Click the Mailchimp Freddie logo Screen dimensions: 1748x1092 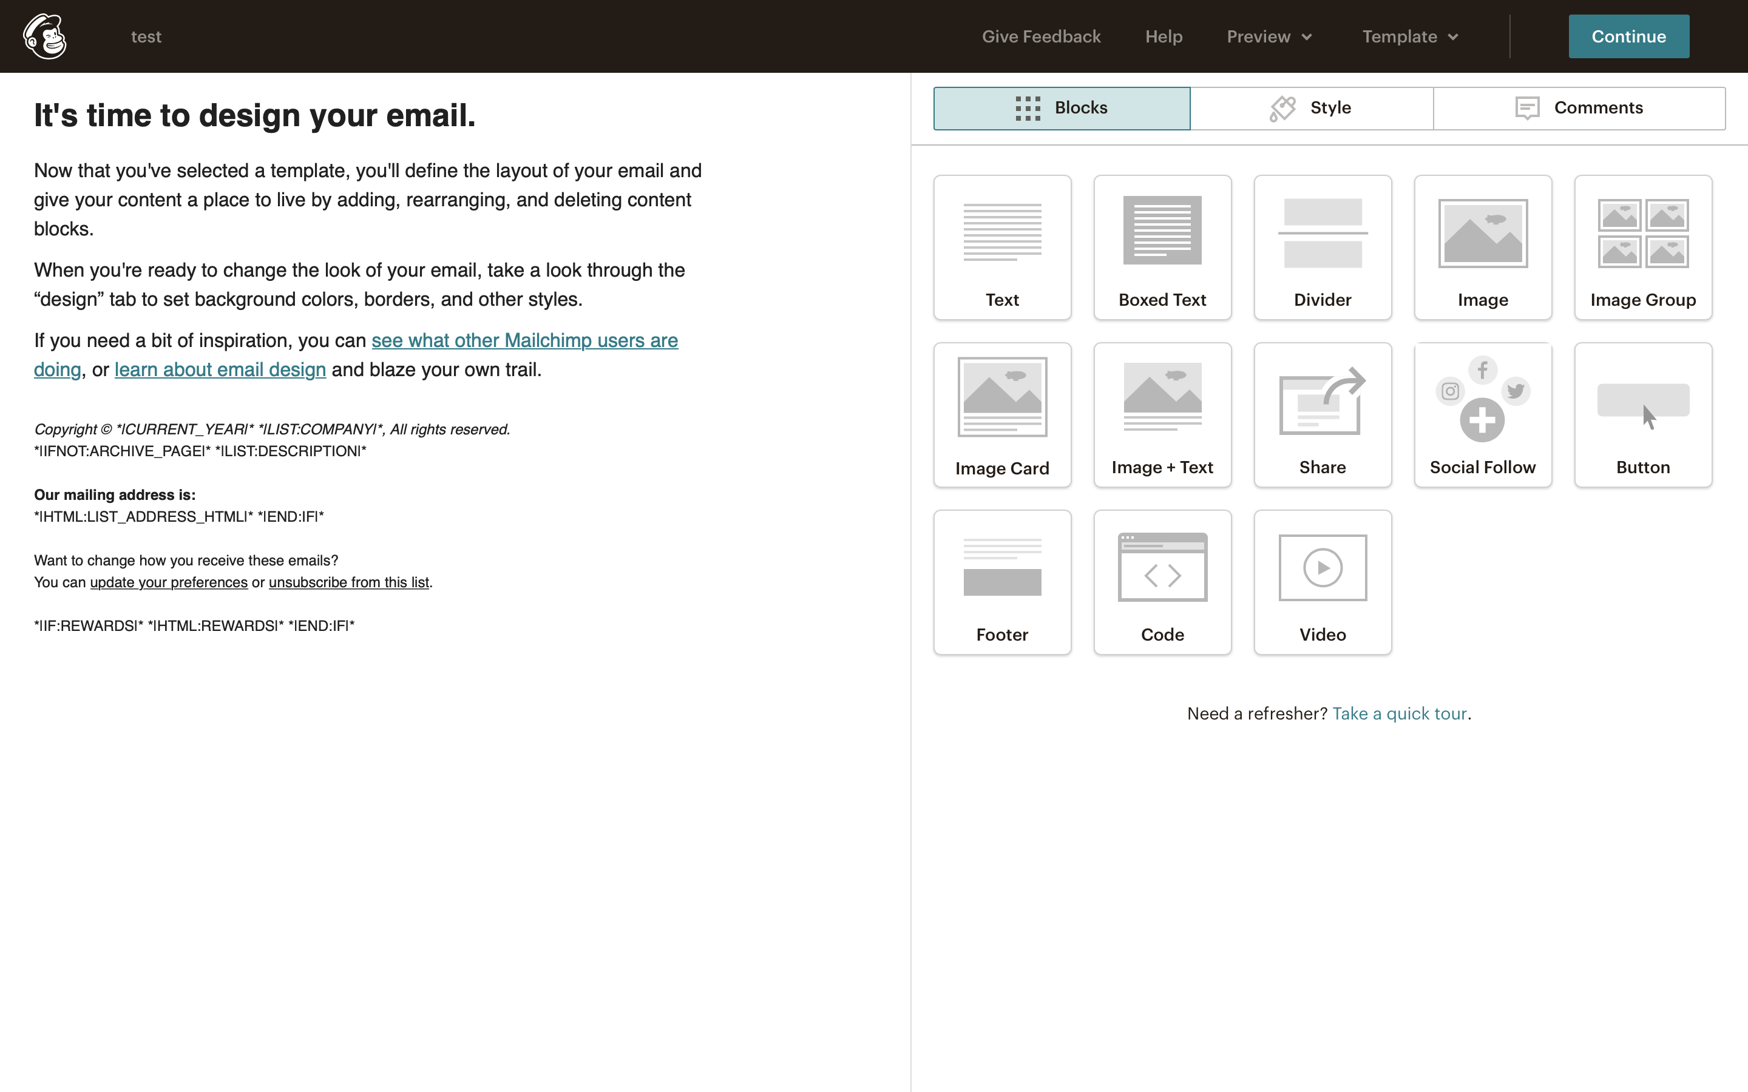[45, 36]
